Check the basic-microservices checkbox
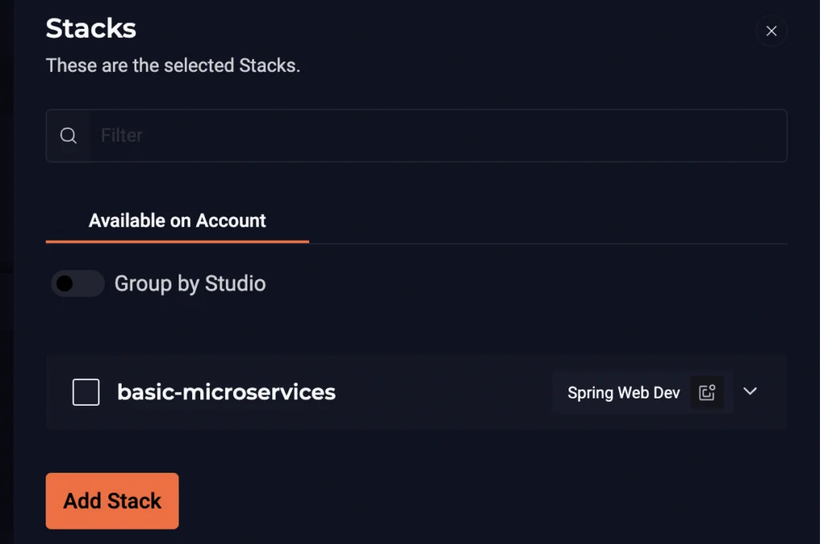The width and height of the screenshot is (820, 544). [x=86, y=392]
